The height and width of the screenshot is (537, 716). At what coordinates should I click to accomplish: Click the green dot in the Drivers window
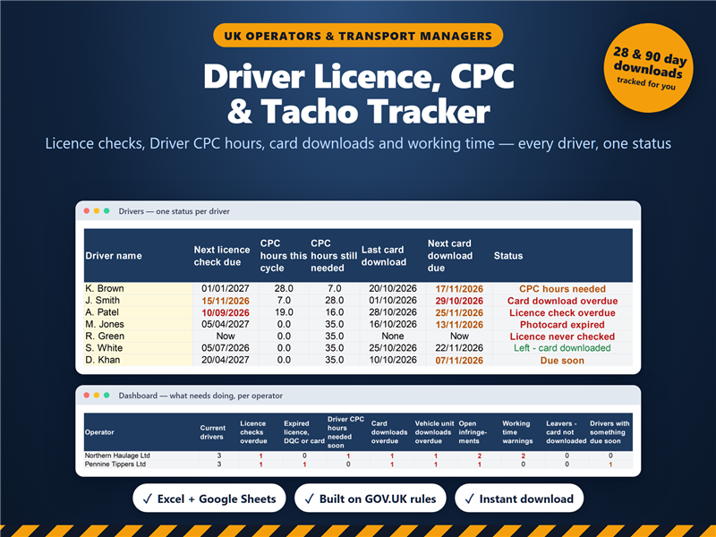107,211
